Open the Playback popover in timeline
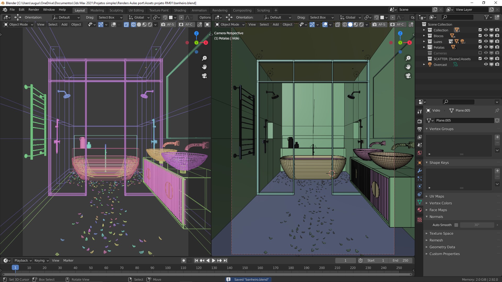 pos(23,260)
